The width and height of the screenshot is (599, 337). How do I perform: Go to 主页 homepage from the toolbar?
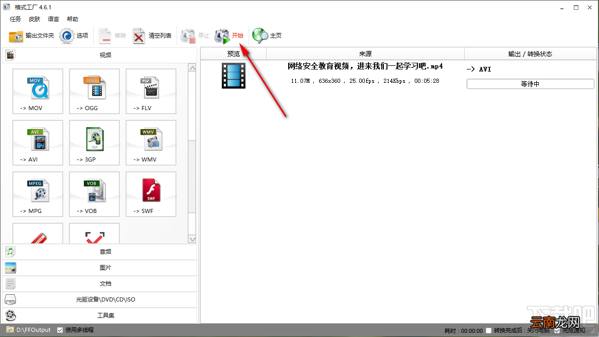point(267,36)
